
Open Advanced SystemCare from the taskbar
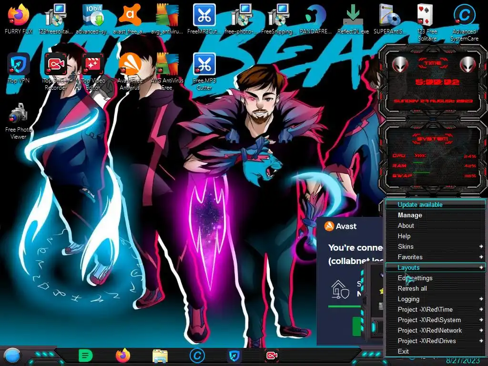[197, 356]
